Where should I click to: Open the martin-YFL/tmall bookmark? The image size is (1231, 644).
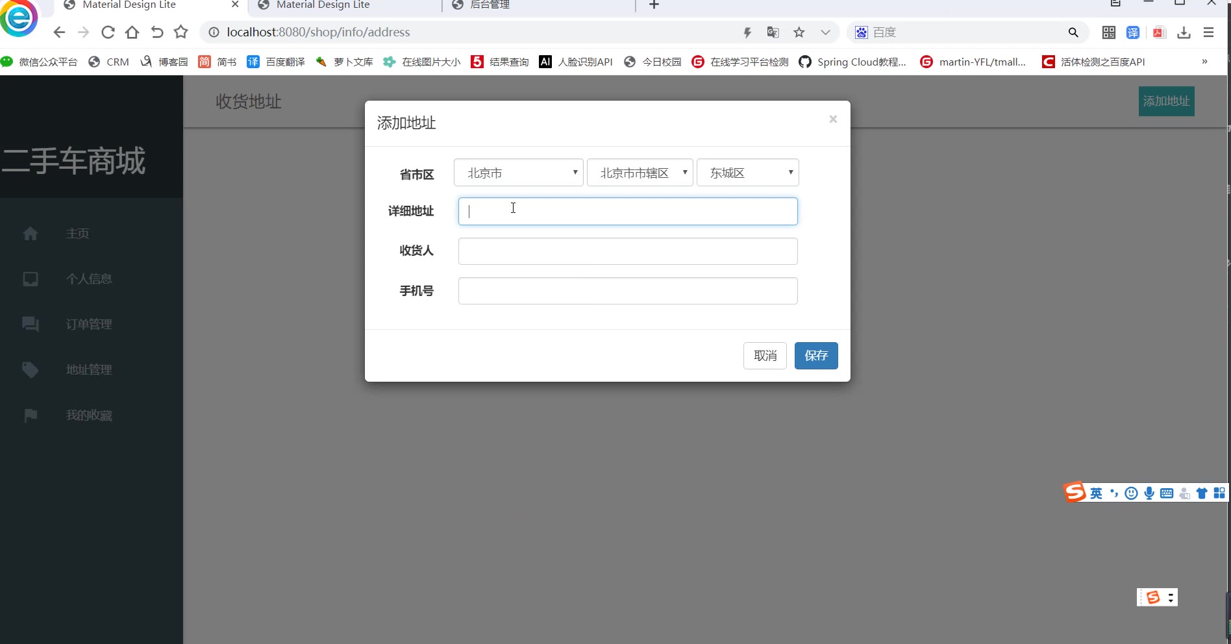coord(973,62)
